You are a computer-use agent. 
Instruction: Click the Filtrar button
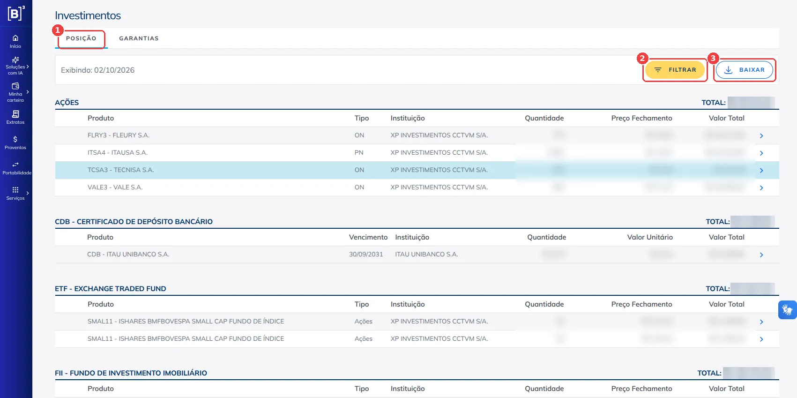[x=675, y=70]
